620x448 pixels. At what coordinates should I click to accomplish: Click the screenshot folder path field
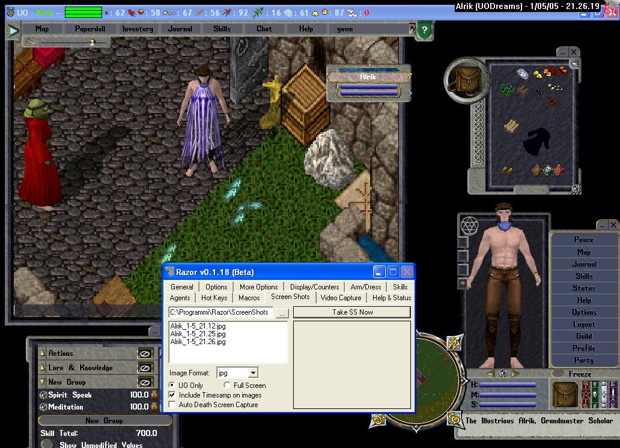click(220, 312)
